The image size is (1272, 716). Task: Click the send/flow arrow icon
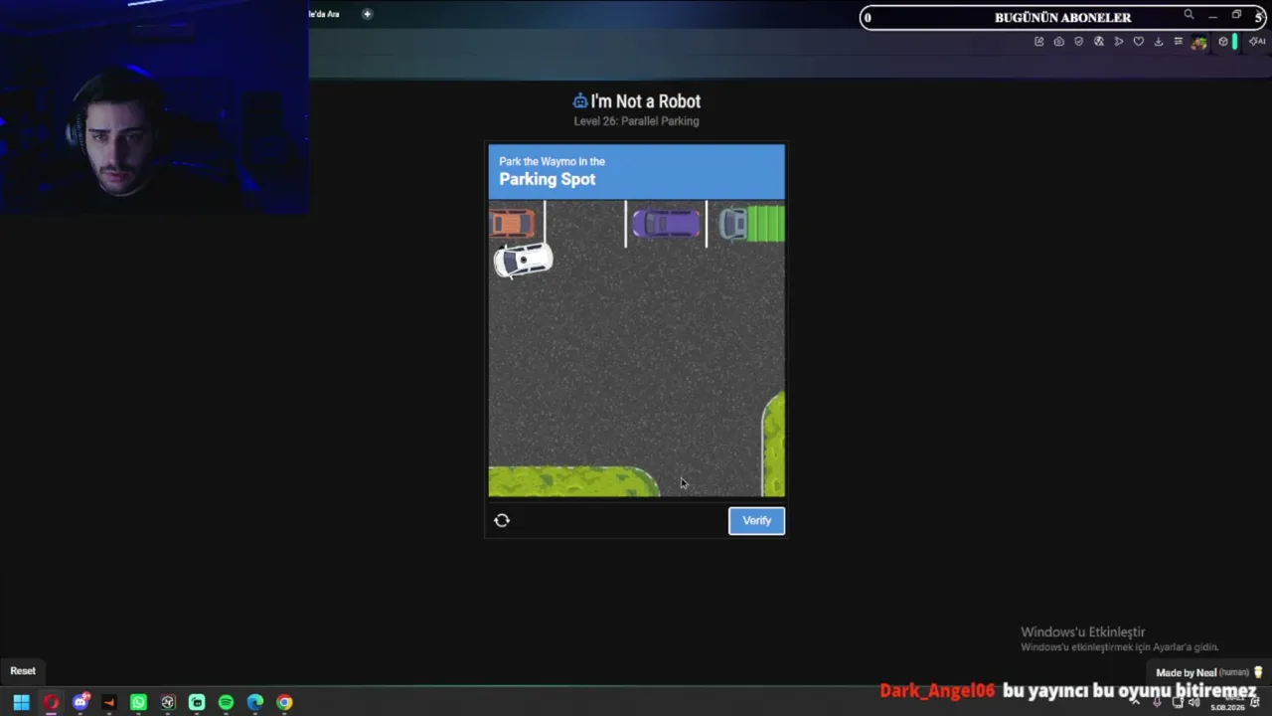pyautogui.click(x=1119, y=42)
